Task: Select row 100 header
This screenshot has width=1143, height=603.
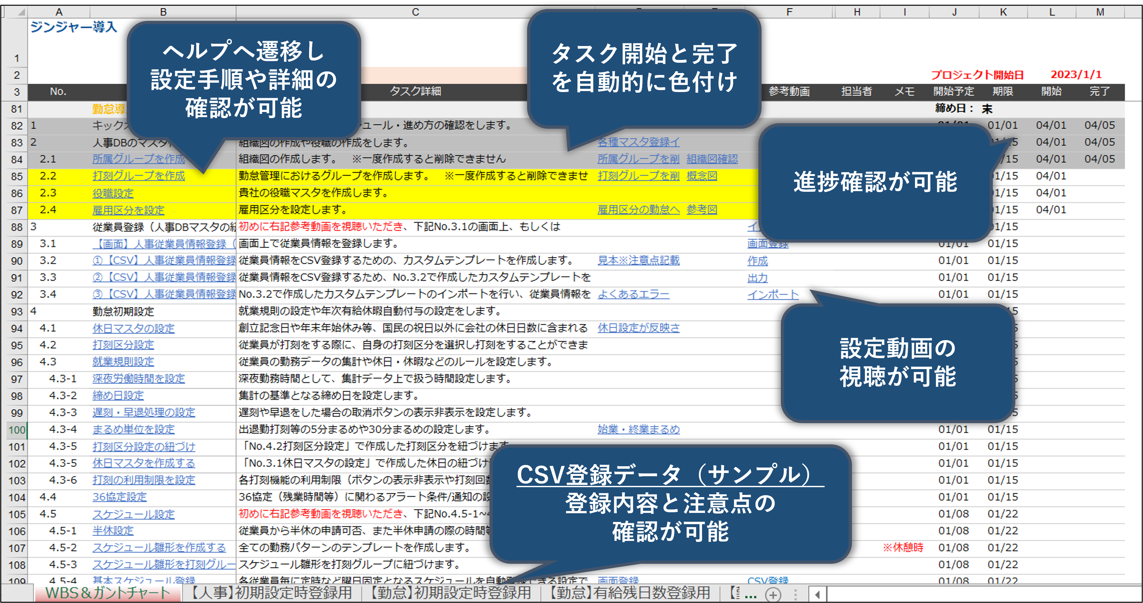Action: [x=17, y=430]
